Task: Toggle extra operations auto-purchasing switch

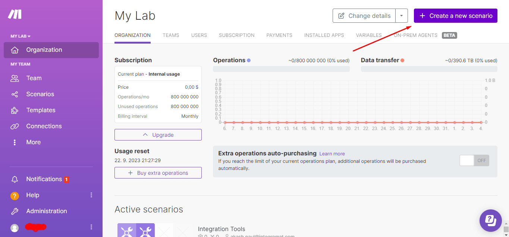Action: coord(474,161)
